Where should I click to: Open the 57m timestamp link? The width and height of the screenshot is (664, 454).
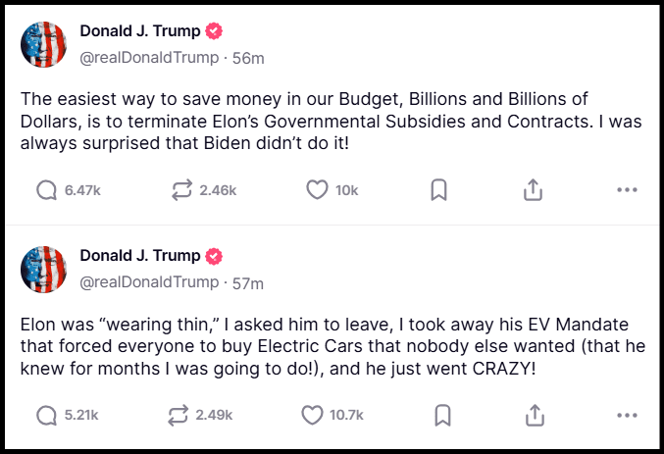[x=248, y=283]
